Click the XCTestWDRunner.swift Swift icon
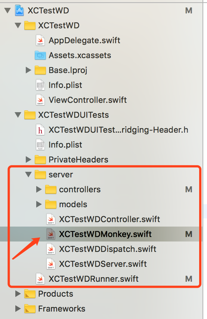 click(x=40, y=278)
